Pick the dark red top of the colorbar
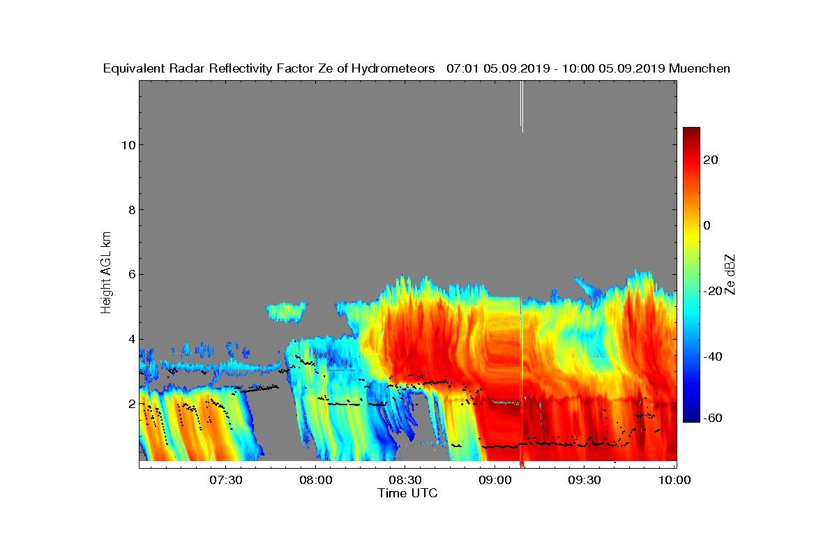The image size is (837, 558). 691,133
